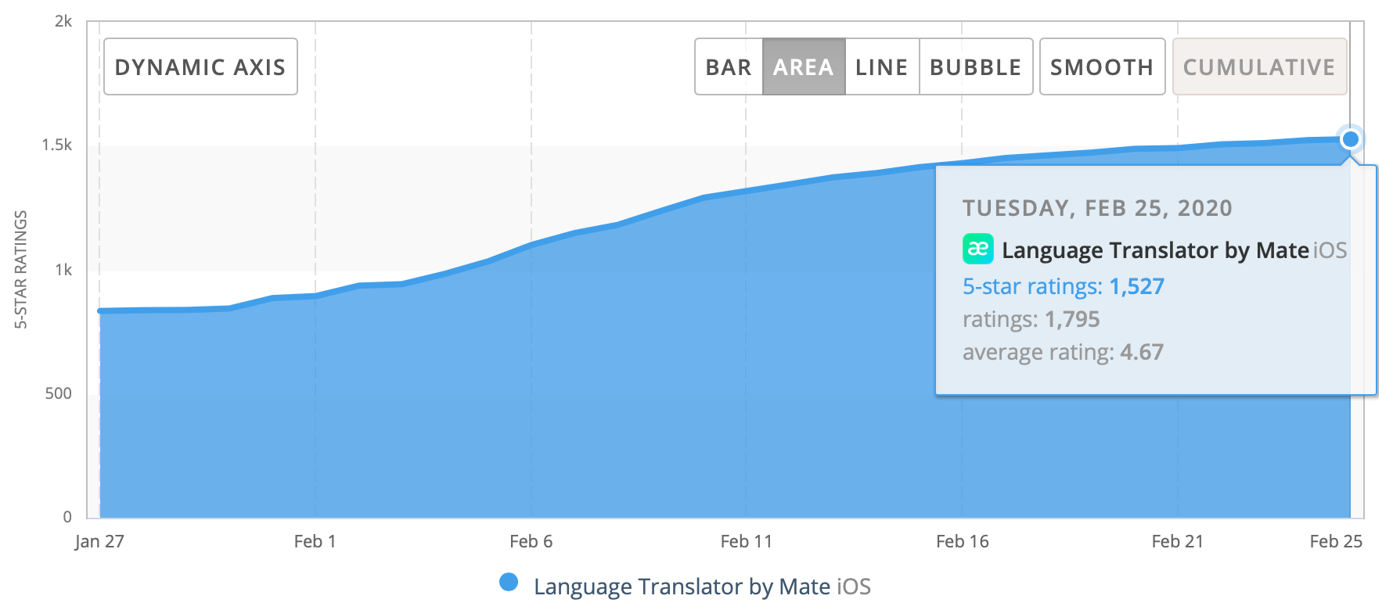Click the 1.5k y-axis label
Screen dimensions: 1393x610
tap(56, 145)
